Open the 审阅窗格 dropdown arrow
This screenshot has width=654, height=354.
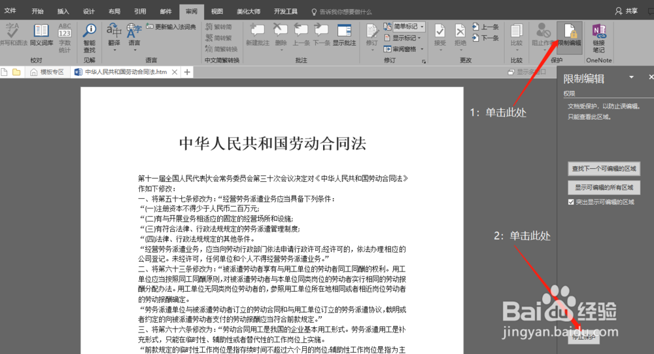pos(422,49)
